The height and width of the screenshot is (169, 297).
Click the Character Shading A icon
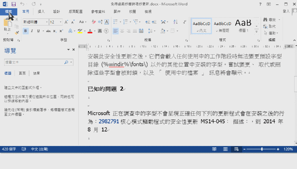click(100, 31)
